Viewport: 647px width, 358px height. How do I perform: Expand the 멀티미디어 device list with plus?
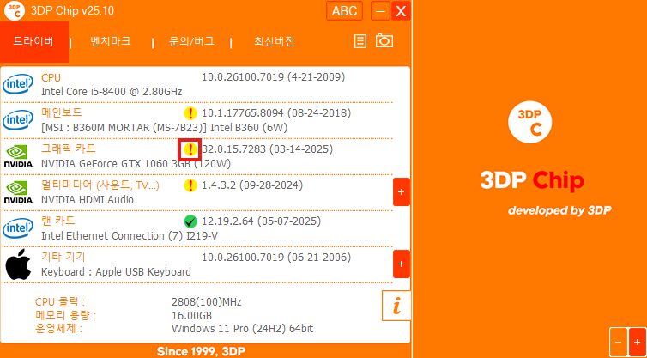402,192
